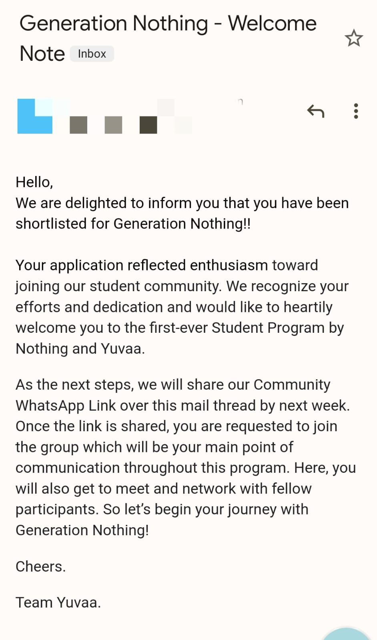377x640 pixels.
Task: Tap the final 'Generation Nothing!' line
Action: point(82,530)
